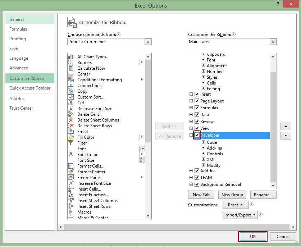Click the Rename button
301x247 pixels.
(263, 195)
